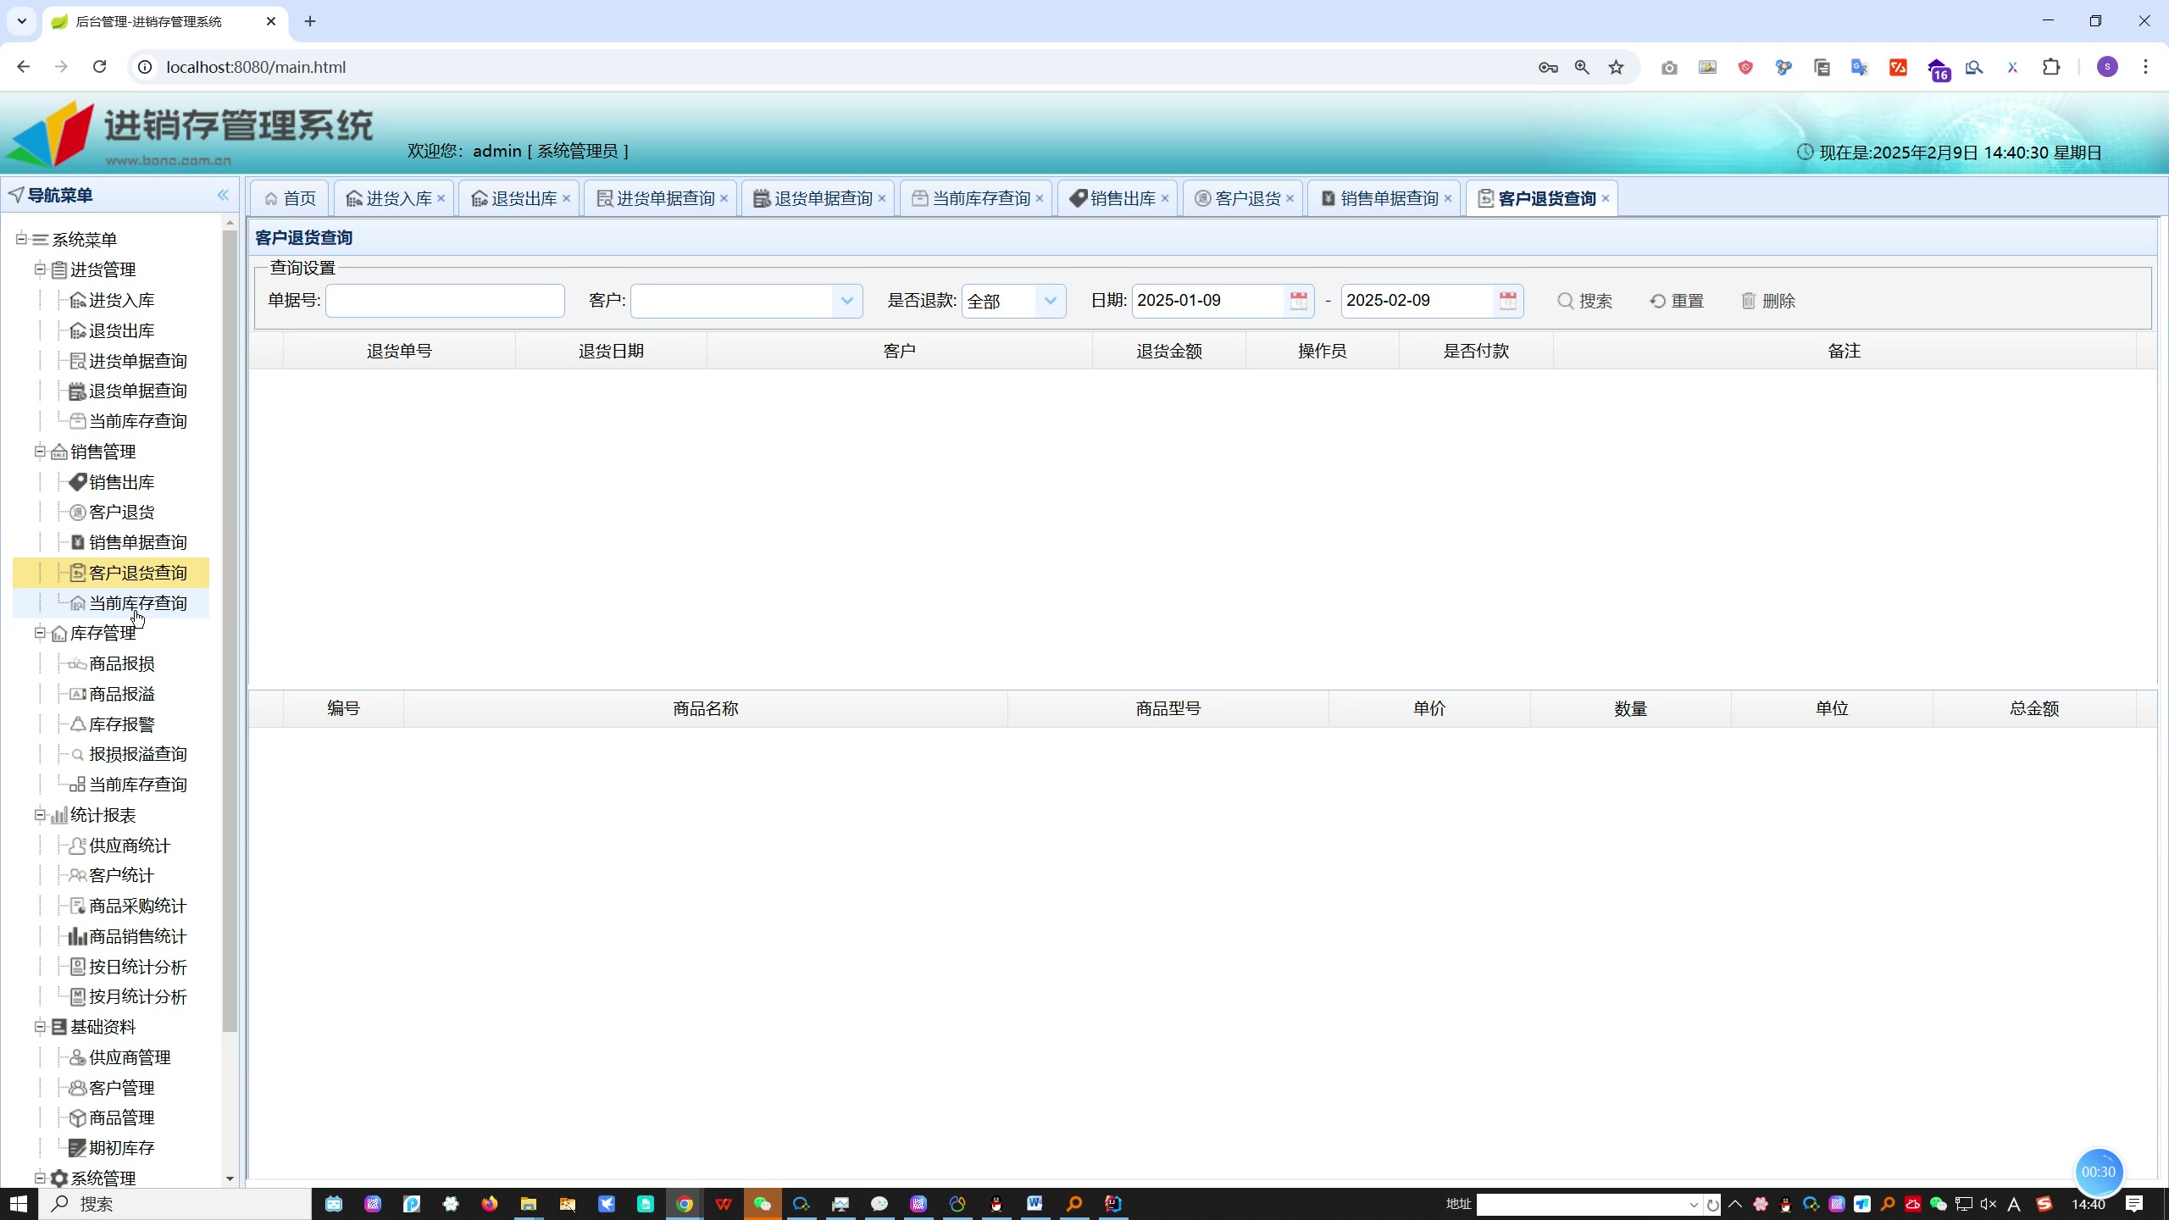The height and width of the screenshot is (1220, 2169).
Task: Reload the page in Chrome
Action: coord(100,67)
